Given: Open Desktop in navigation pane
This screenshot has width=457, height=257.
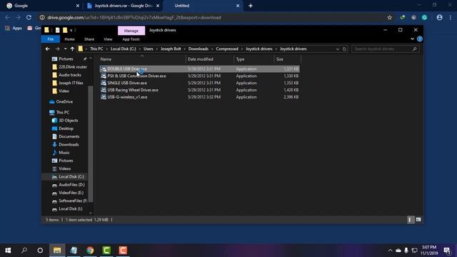Looking at the screenshot, I should click(x=66, y=128).
